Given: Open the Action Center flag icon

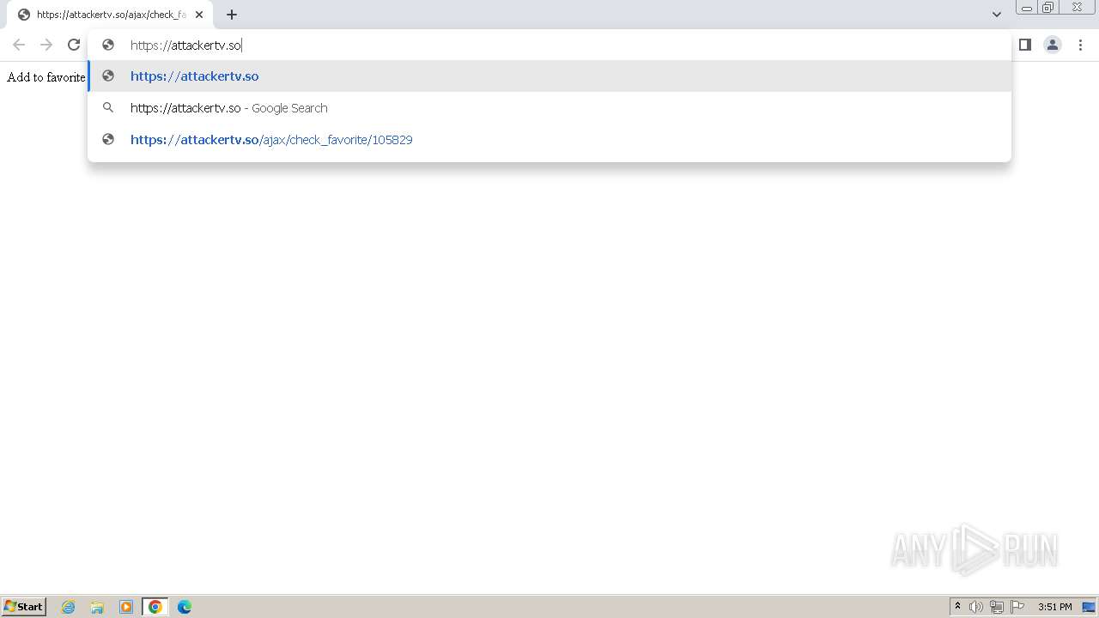Looking at the screenshot, I should [x=1017, y=607].
